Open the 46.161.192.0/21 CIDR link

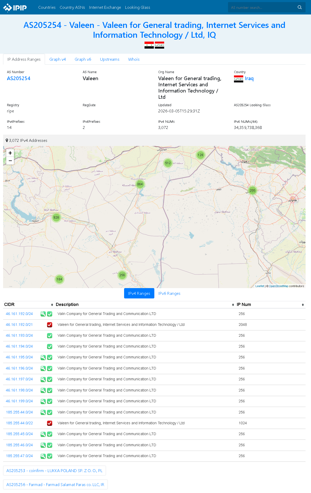point(19,325)
